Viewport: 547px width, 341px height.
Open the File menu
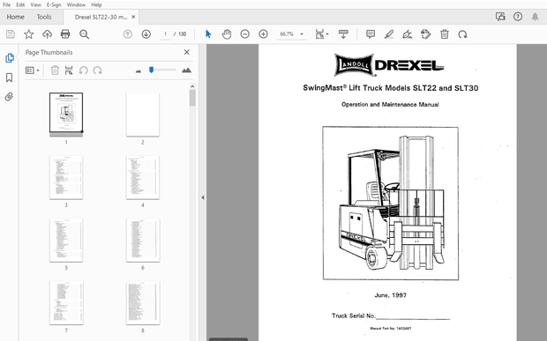6,5
